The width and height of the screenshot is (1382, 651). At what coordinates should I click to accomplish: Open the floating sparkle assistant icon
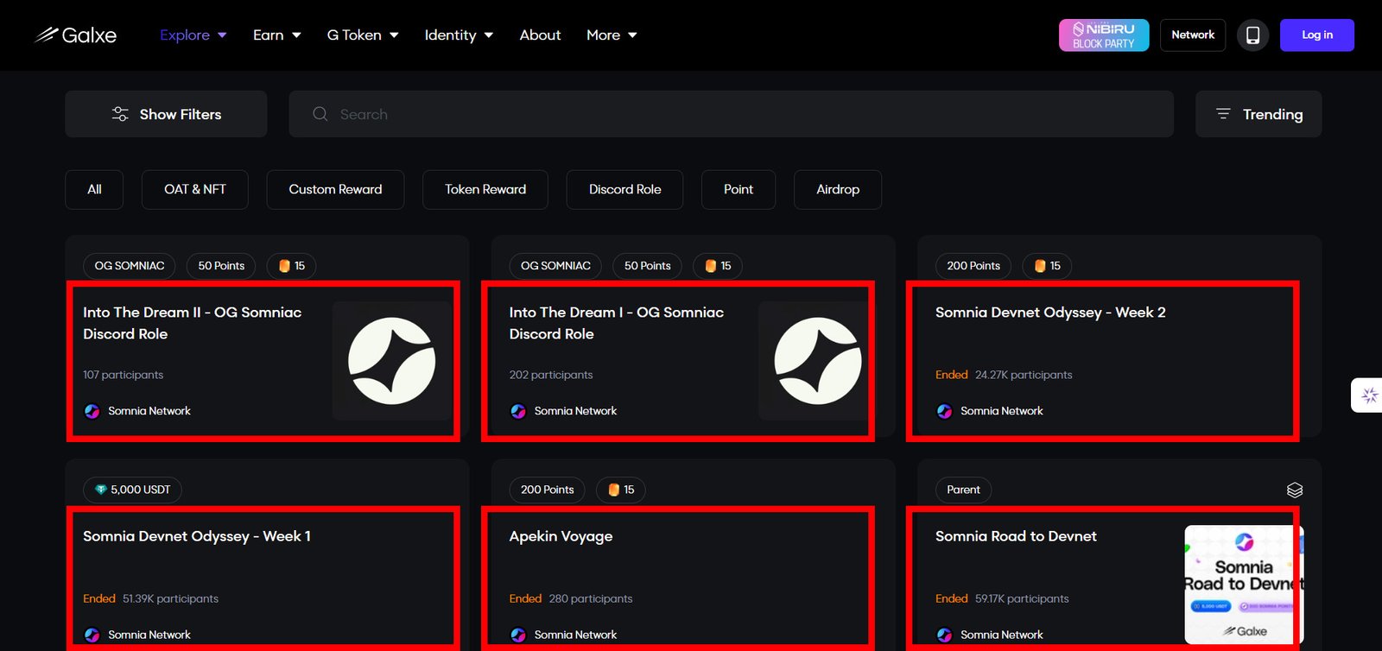[x=1369, y=395]
